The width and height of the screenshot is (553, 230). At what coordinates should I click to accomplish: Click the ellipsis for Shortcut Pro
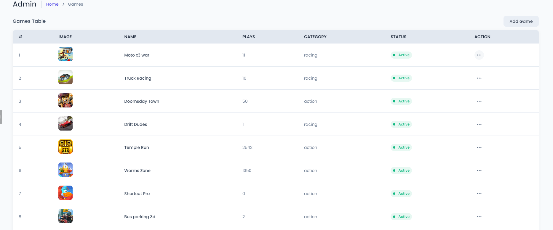[x=479, y=194]
